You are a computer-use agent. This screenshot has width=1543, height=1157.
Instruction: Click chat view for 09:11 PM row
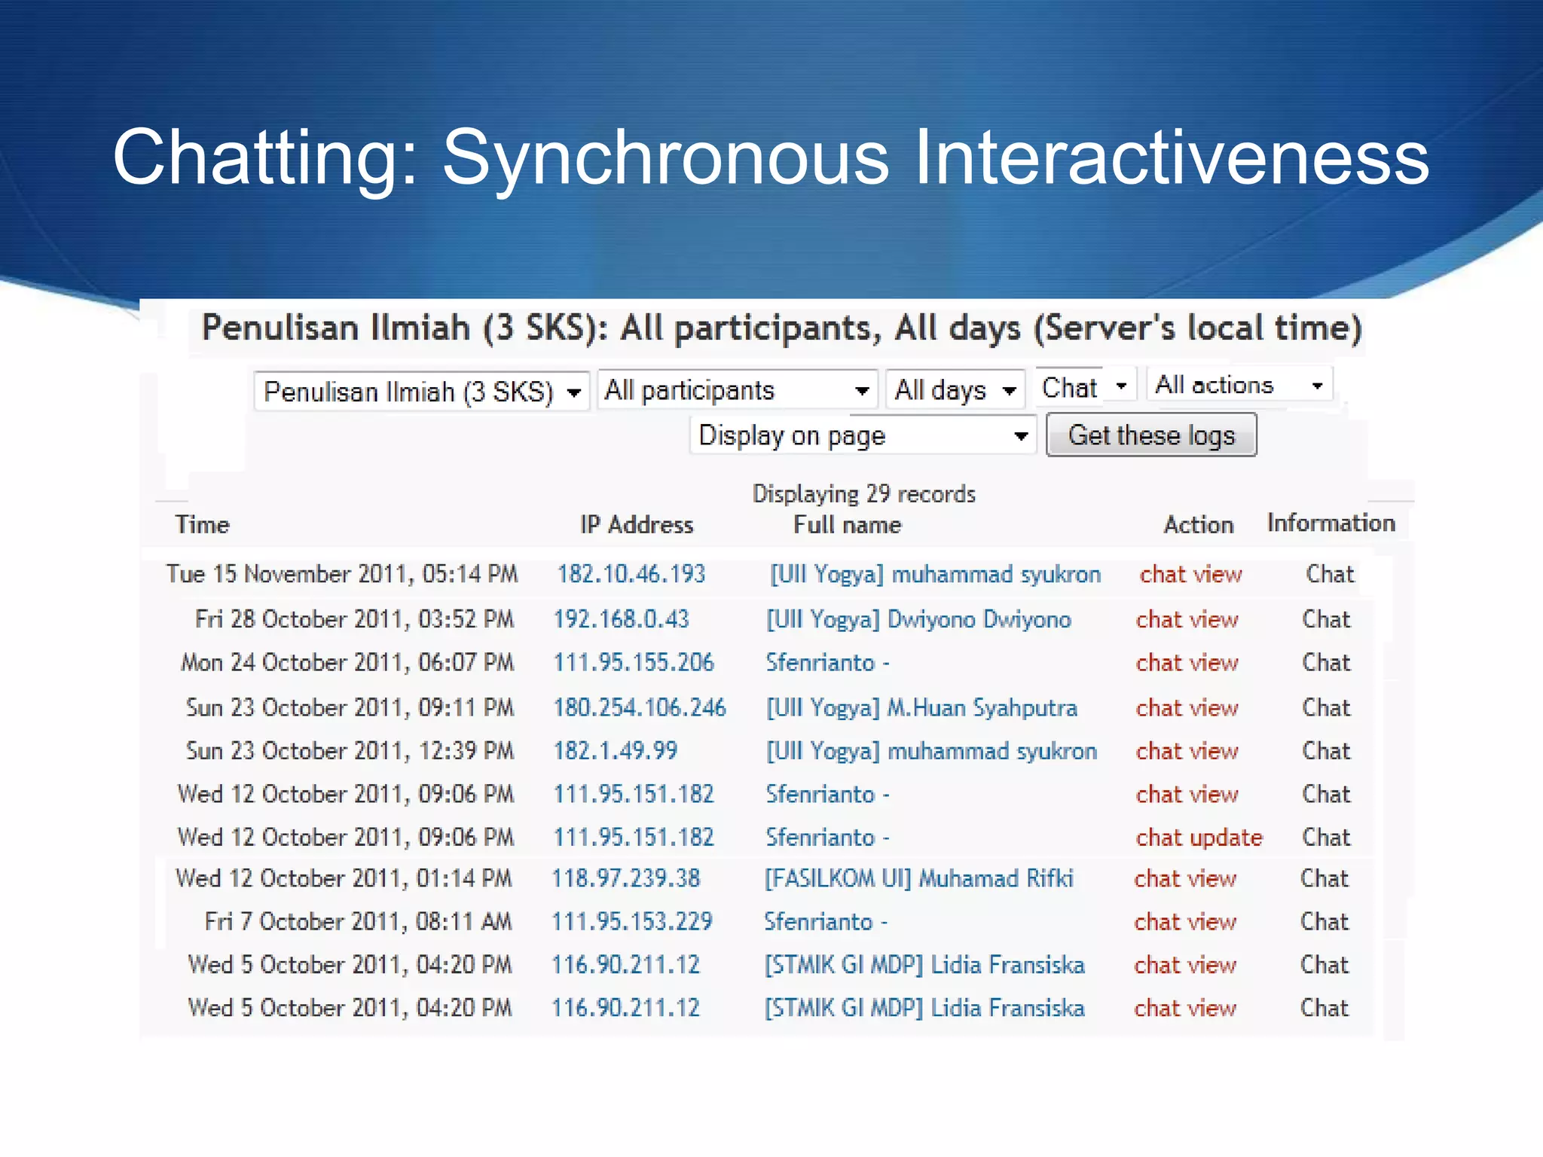click(x=1187, y=708)
